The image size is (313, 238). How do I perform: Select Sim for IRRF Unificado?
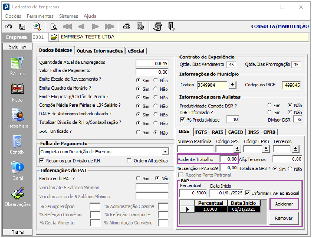click(138, 132)
